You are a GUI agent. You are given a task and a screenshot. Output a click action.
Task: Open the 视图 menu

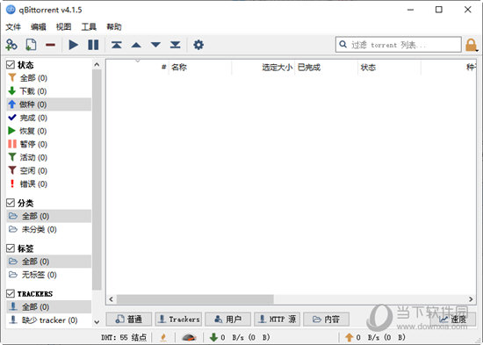pyautogui.click(x=63, y=27)
